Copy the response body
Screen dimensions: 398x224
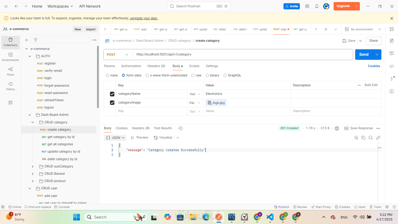pyautogui.click(x=363, y=138)
